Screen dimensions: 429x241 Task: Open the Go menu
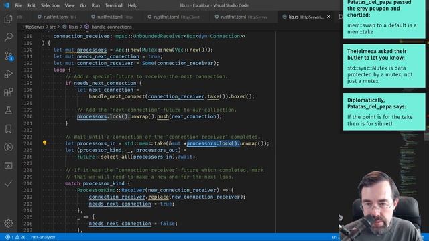83,5
